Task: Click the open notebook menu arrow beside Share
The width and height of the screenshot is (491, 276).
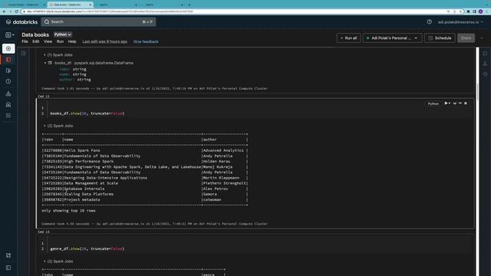Action: click(x=482, y=38)
